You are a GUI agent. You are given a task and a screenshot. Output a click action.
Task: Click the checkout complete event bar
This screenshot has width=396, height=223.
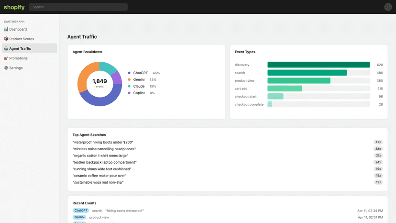coord(270,104)
